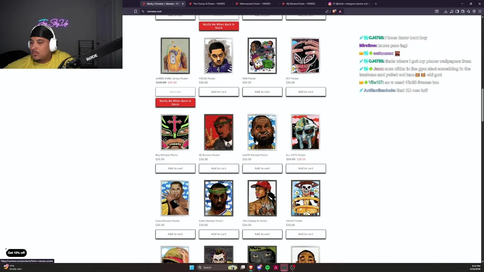Click Notify Me under JUMBO KOBE Jersey Poster

pyautogui.click(x=175, y=102)
